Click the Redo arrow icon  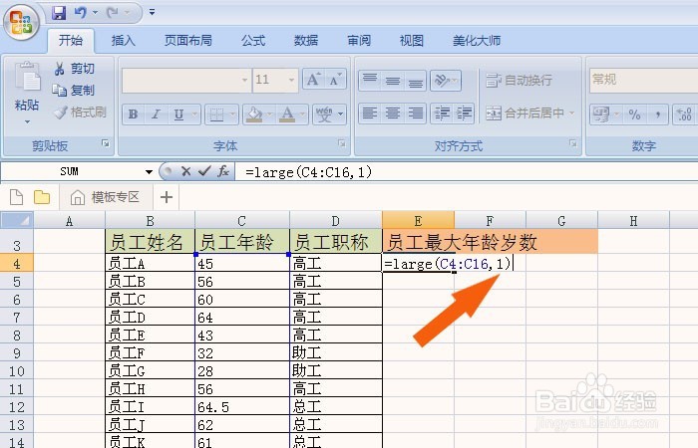pos(112,12)
